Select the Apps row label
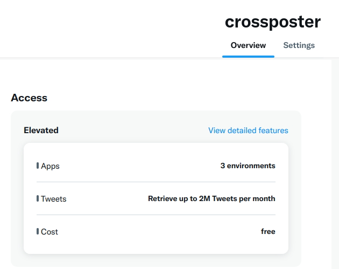Screen dimensions: 339x269 coord(50,166)
